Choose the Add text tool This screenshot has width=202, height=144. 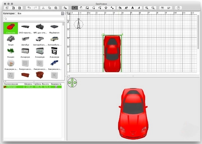(112, 8)
